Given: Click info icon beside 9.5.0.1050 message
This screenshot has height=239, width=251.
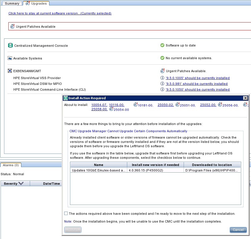Looking at the screenshot, I should click(162, 89).
